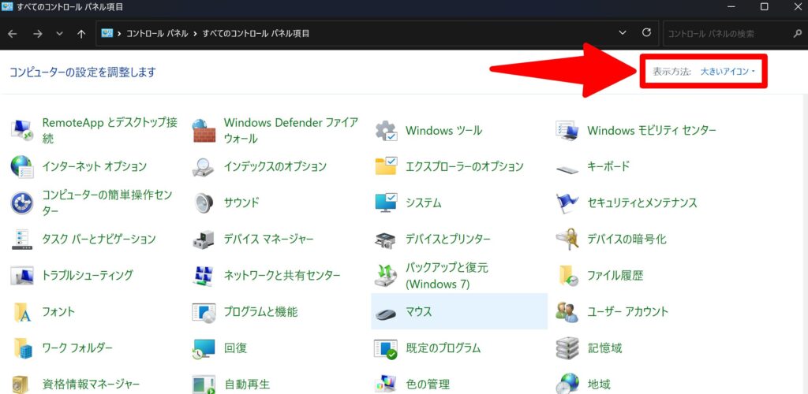The width and height of the screenshot is (808, 394).
Task: Expand the address bar history chevron
Action: click(x=623, y=33)
